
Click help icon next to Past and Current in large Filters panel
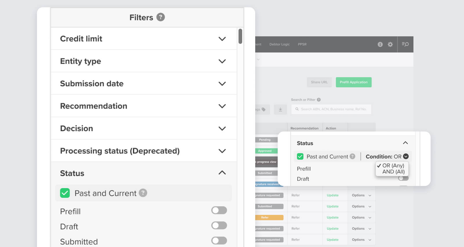click(x=143, y=193)
